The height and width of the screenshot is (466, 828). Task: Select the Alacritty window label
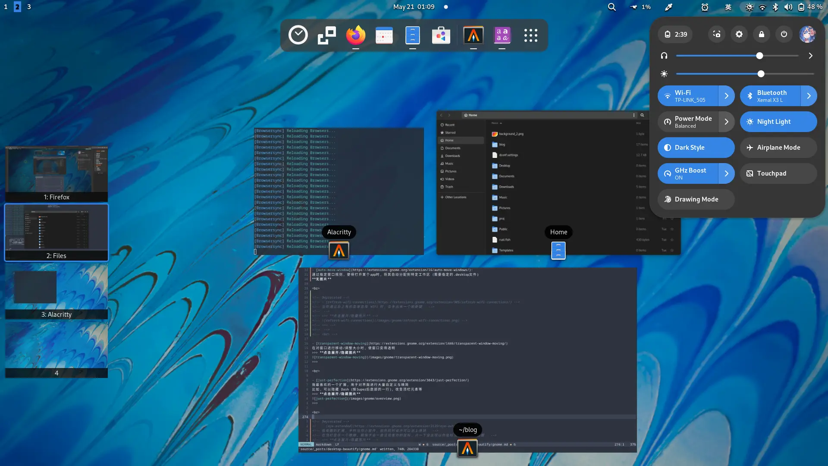click(x=339, y=232)
